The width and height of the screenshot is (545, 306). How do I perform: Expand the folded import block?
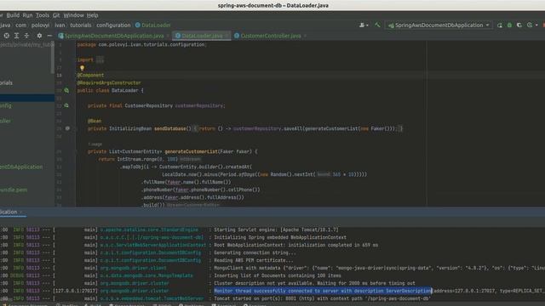[100, 59]
